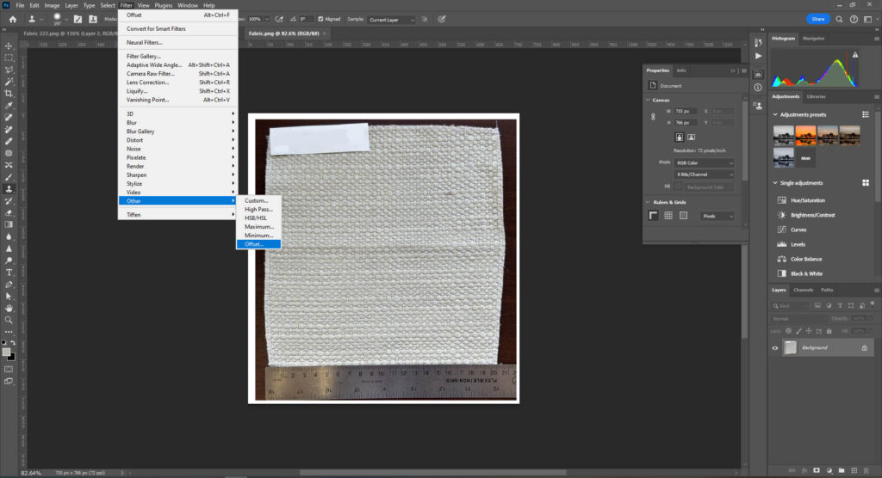Choose Offset... in the Other submenu

pyautogui.click(x=255, y=244)
